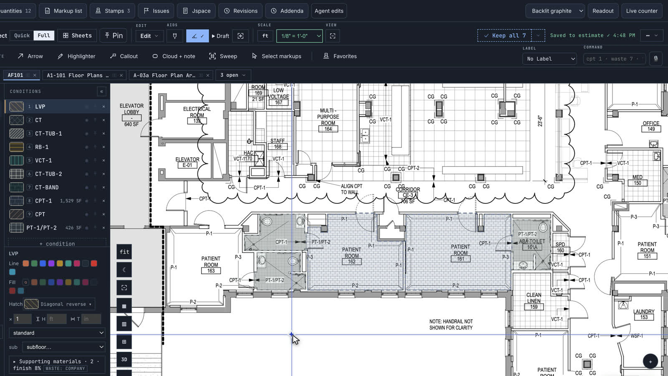Click the microphone icon by command field

click(655, 59)
